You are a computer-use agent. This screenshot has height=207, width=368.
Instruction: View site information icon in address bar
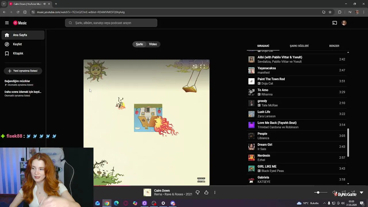33,12
